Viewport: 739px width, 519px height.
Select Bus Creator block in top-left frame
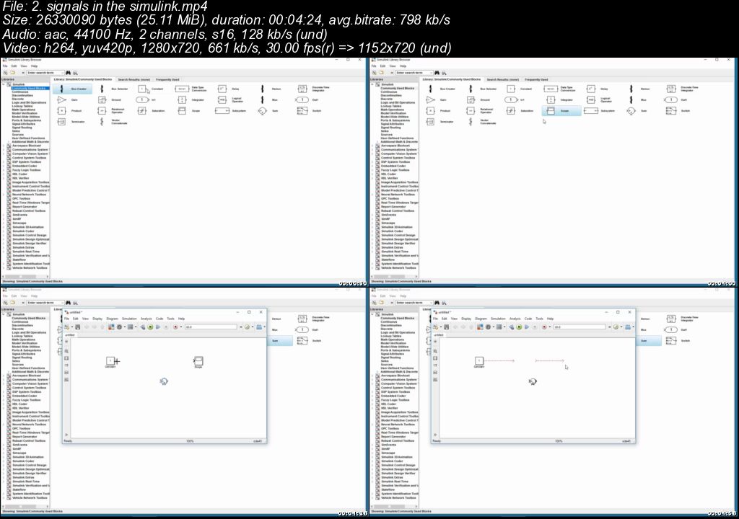(73, 89)
